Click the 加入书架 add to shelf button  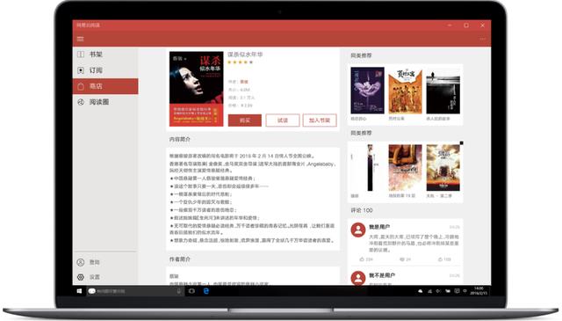[320, 120]
